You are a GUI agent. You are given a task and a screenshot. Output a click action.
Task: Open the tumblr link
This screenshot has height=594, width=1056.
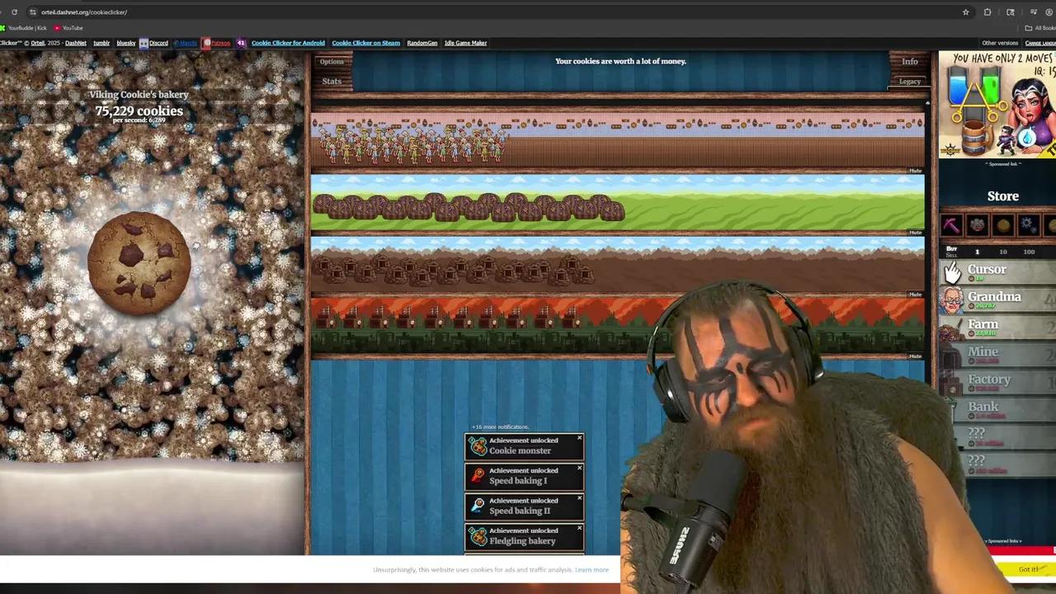click(101, 43)
